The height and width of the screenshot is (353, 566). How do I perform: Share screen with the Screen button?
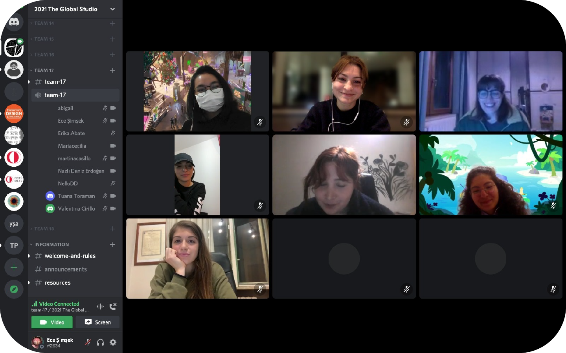point(97,322)
